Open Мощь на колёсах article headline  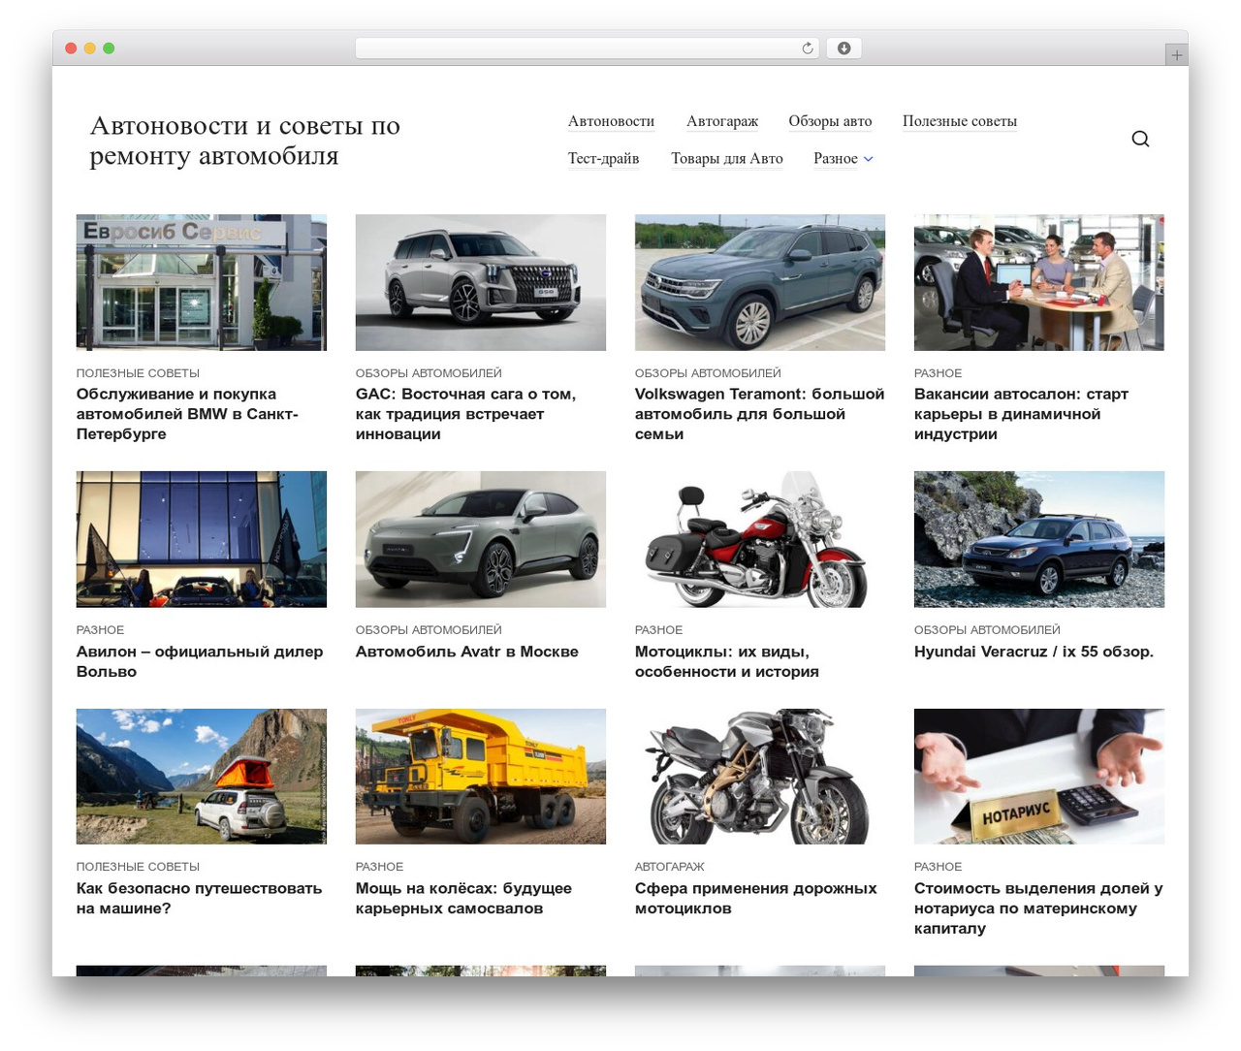tap(463, 898)
